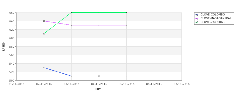
Task: Click the RATES axis title
Action: point(4,47)
